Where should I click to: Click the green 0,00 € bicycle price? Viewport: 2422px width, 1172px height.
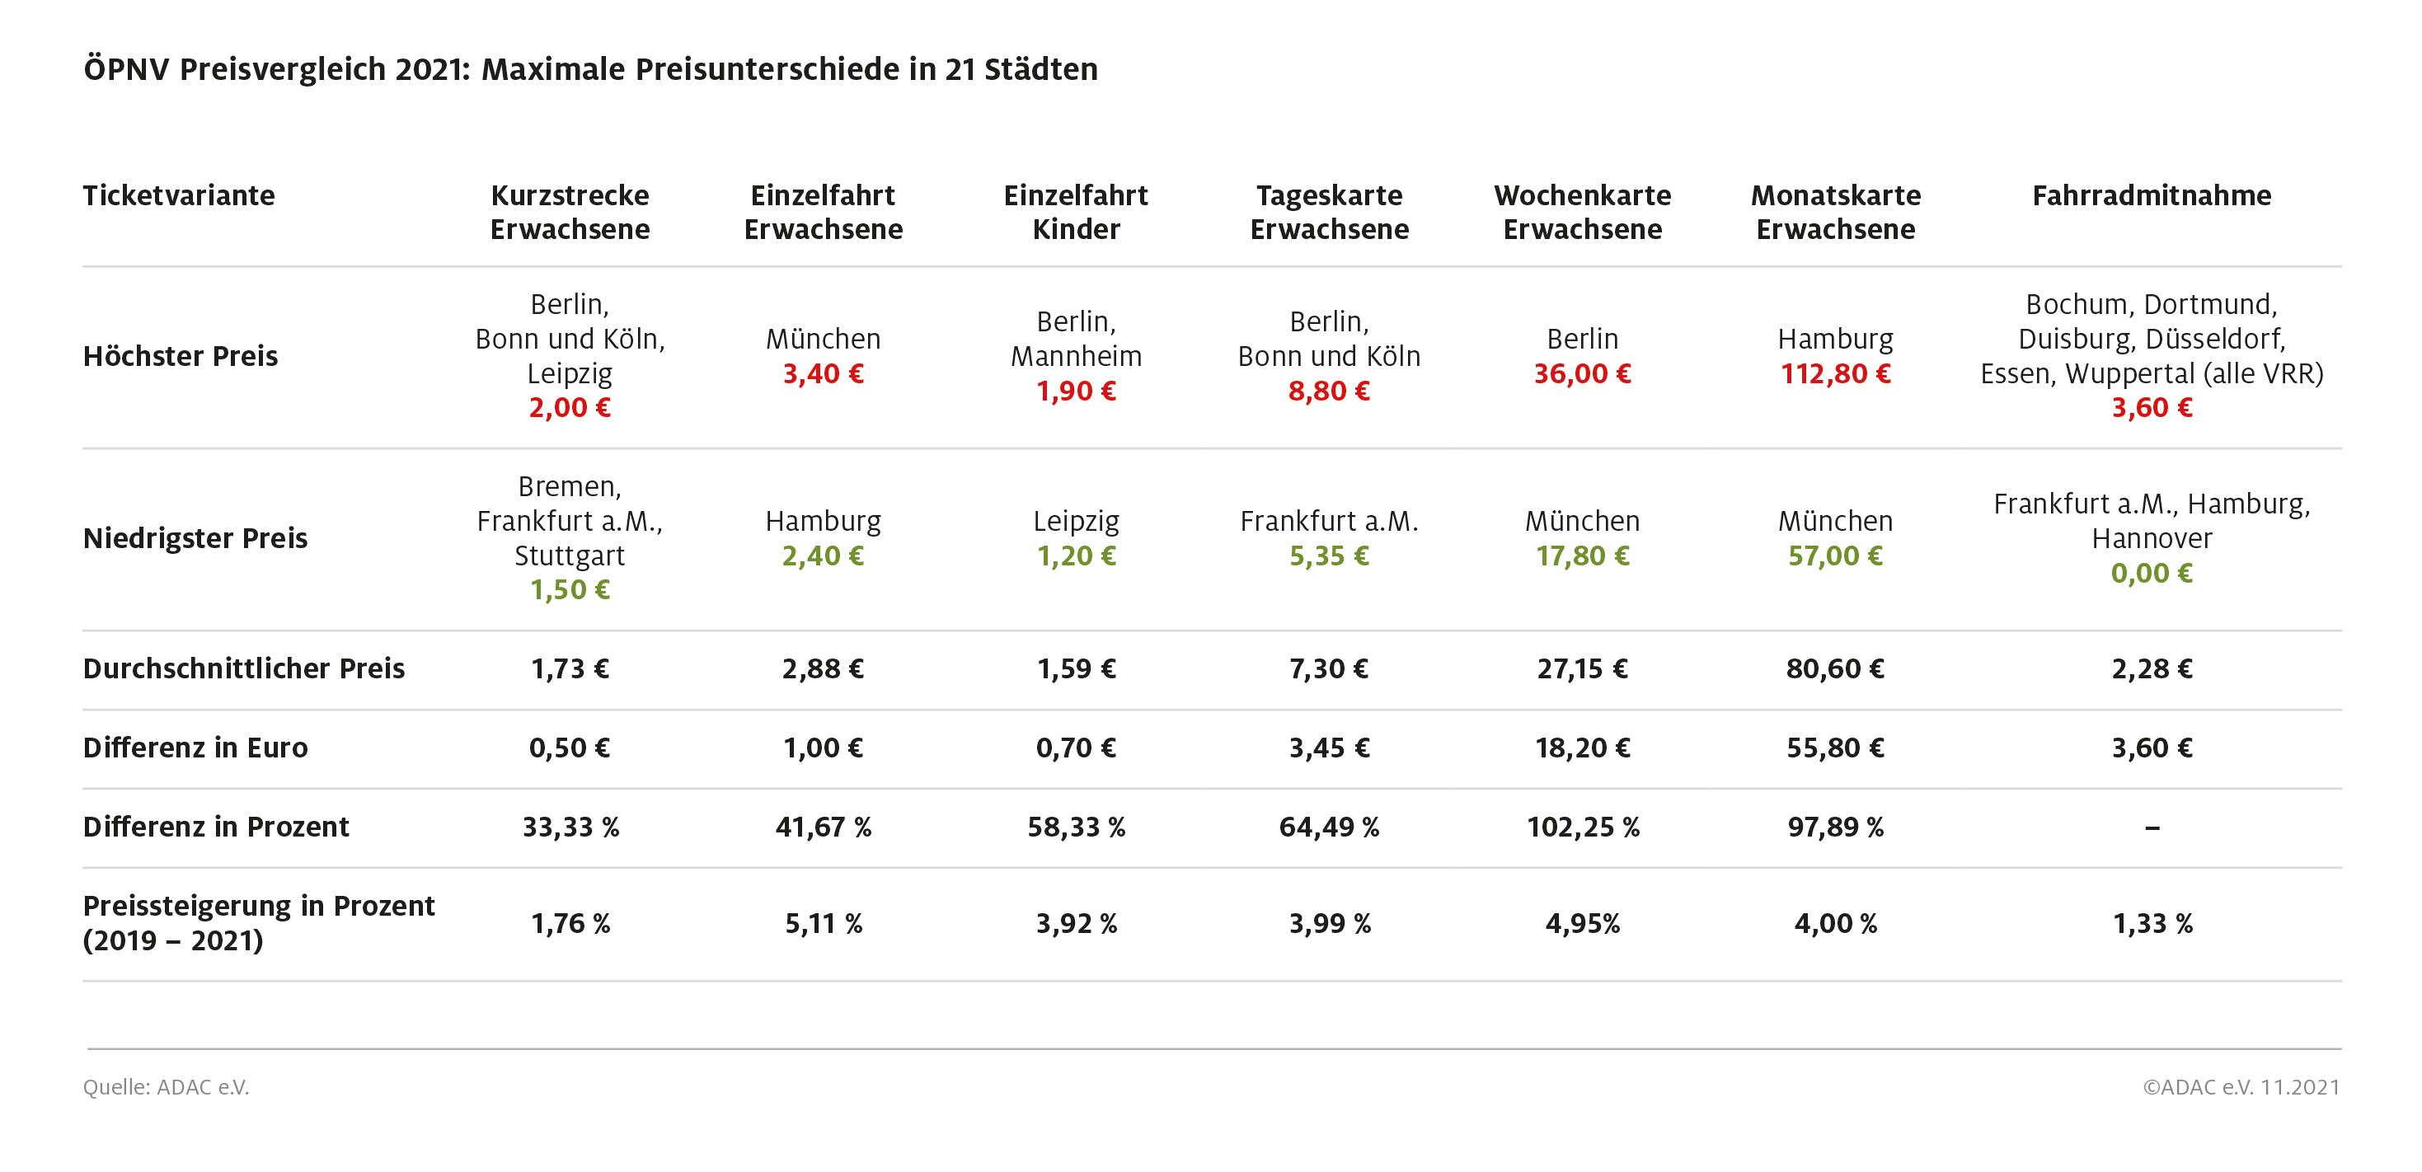pyautogui.click(x=2152, y=574)
